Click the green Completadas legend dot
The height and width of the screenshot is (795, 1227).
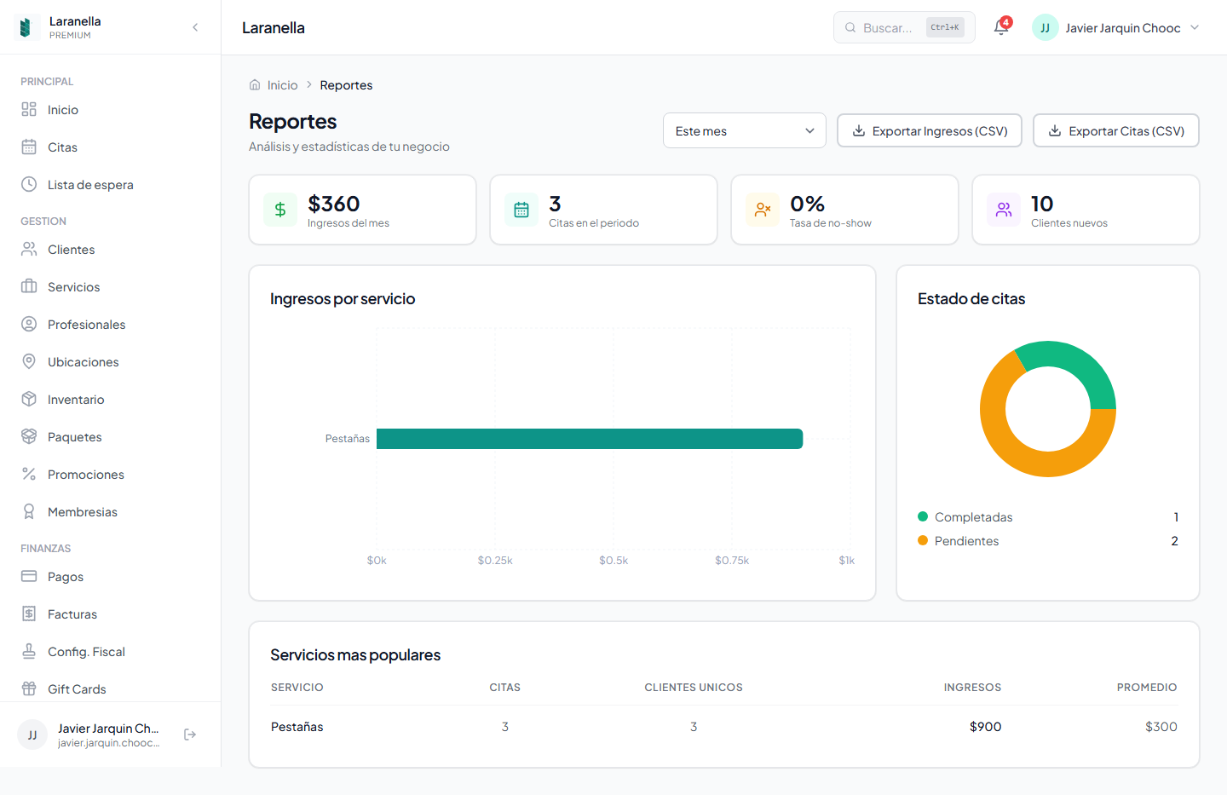(923, 516)
